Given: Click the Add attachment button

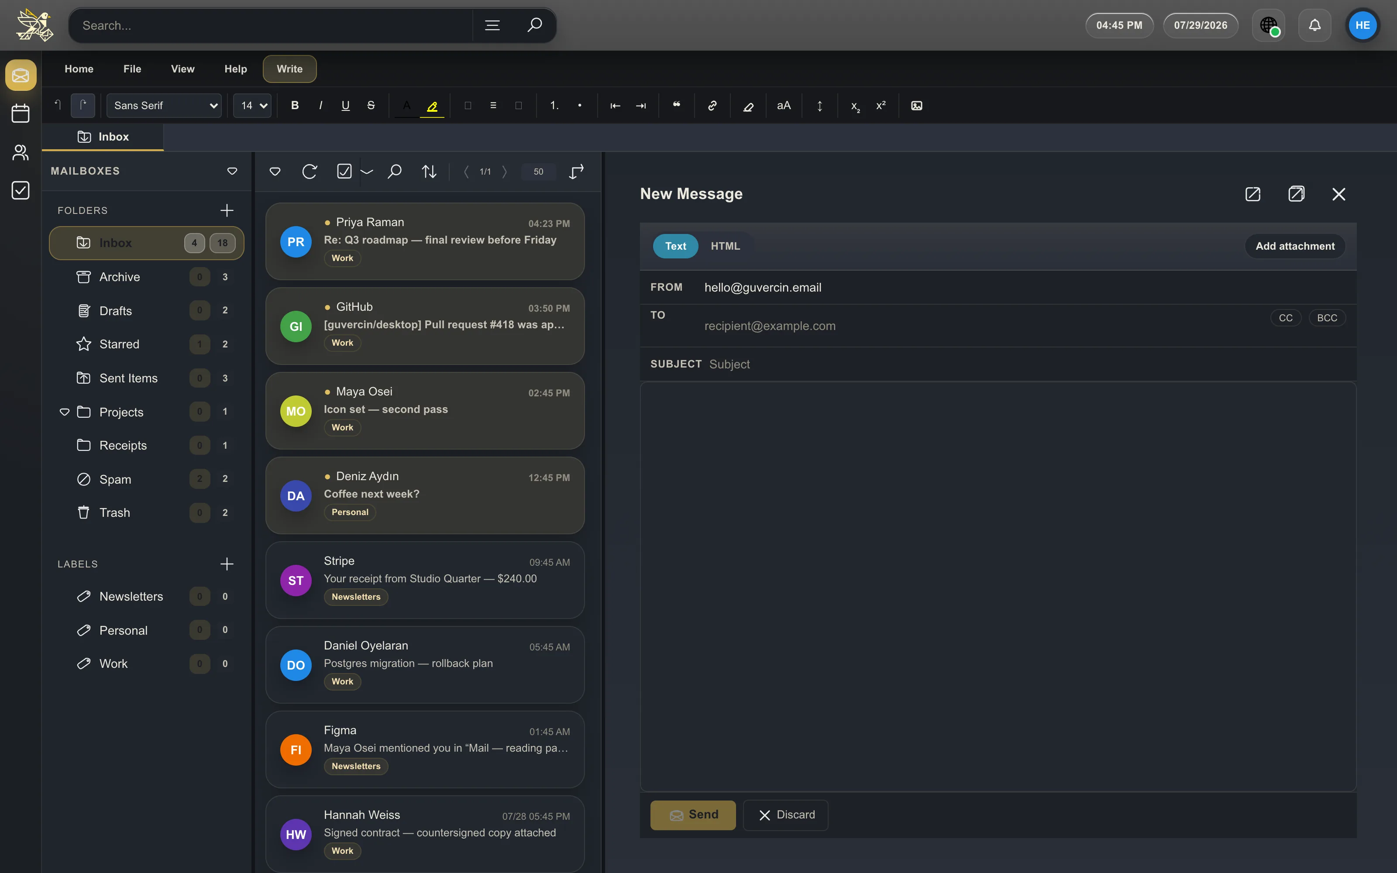Looking at the screenshot, I should coord(1295,246).
